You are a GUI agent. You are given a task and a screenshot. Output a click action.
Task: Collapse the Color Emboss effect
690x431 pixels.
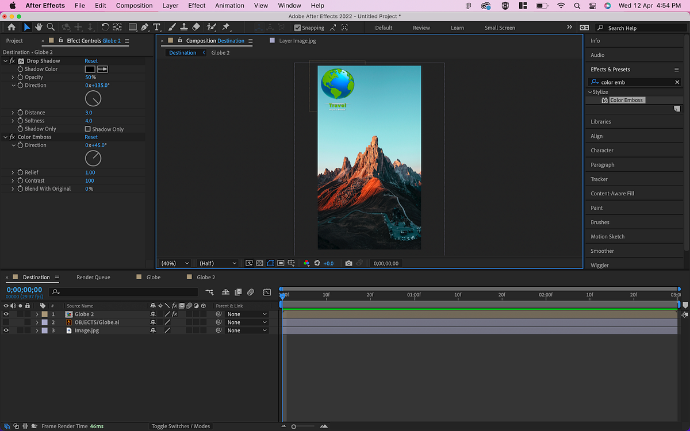(5, 137)
